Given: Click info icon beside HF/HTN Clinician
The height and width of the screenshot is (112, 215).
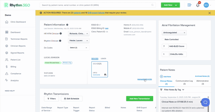Looking at the screenshot, I should point(61,34).
